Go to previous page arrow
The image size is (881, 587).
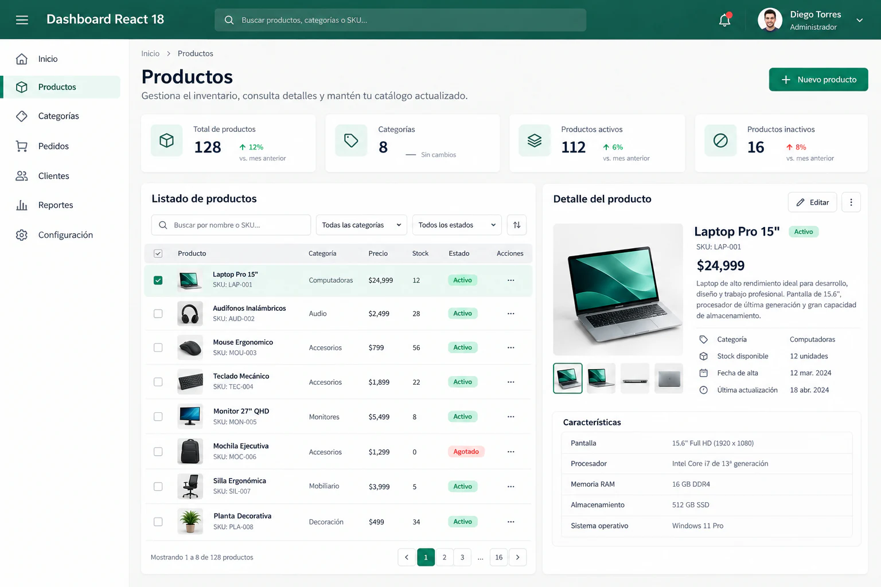tap(407, 557)
